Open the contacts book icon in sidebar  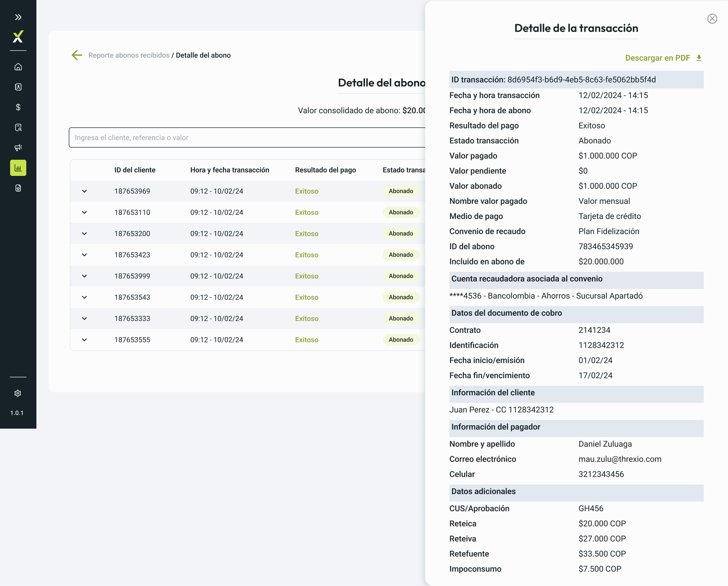[18, 87]
